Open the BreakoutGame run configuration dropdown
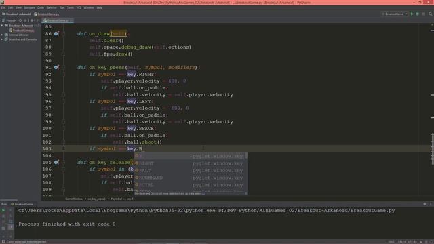The width and height of the screenshot is (434, 244). pyautogui.click(x=395, y=14)
